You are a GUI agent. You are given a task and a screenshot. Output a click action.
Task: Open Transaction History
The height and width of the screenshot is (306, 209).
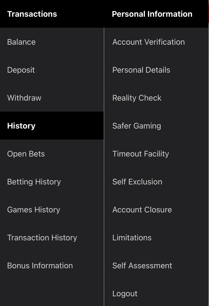52,238
